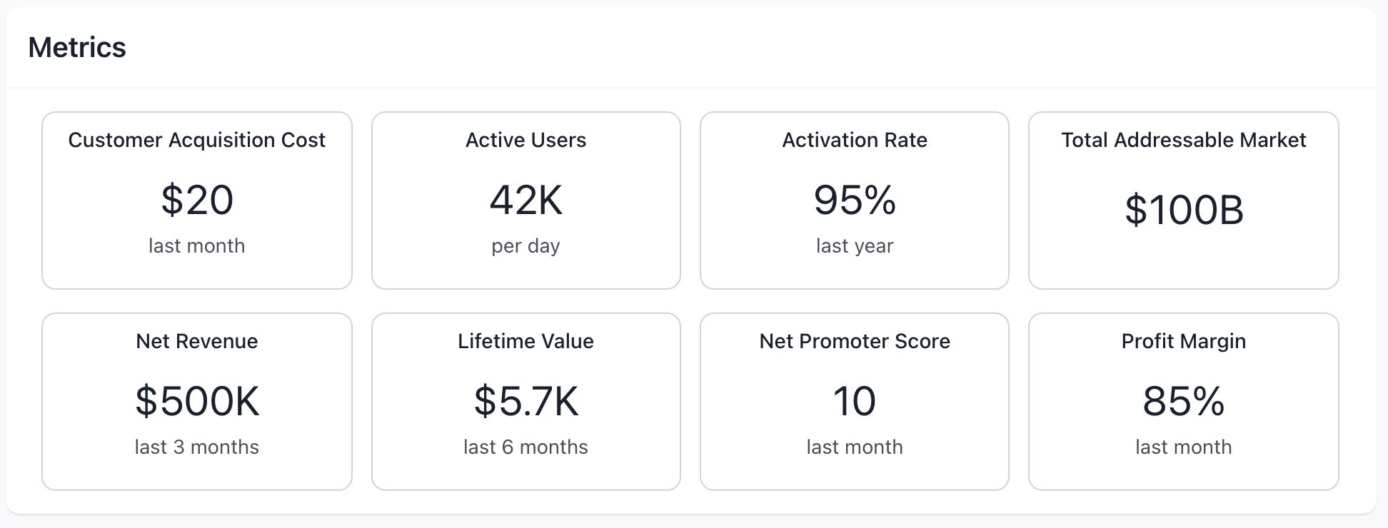Image resolution: width=1388 pixels, height=528 pixels.
Task: Click the $100B market value
Action: click(x=1183, y=210)
